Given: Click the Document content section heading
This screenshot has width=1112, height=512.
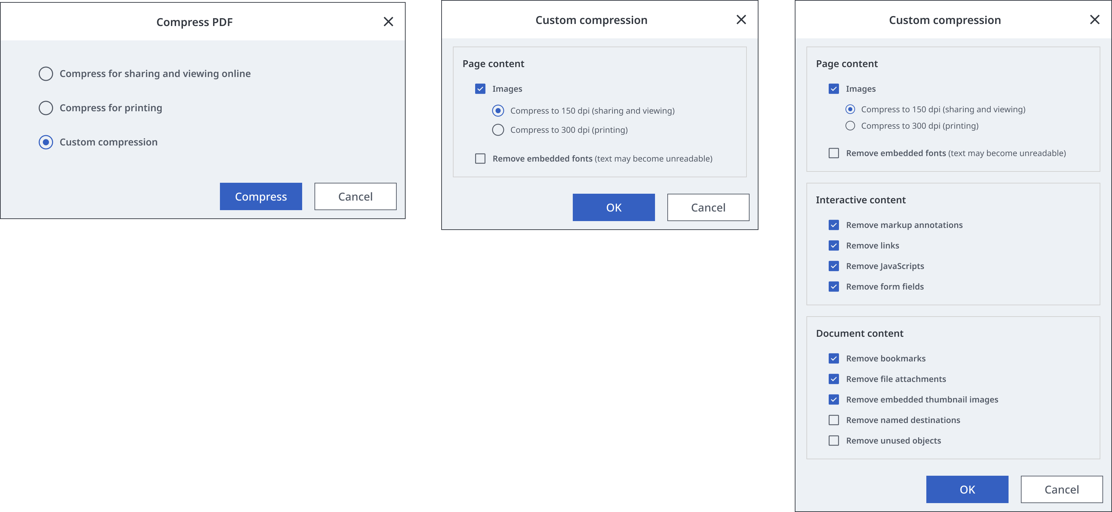Looking at the screenshot, I should (859, 333).
